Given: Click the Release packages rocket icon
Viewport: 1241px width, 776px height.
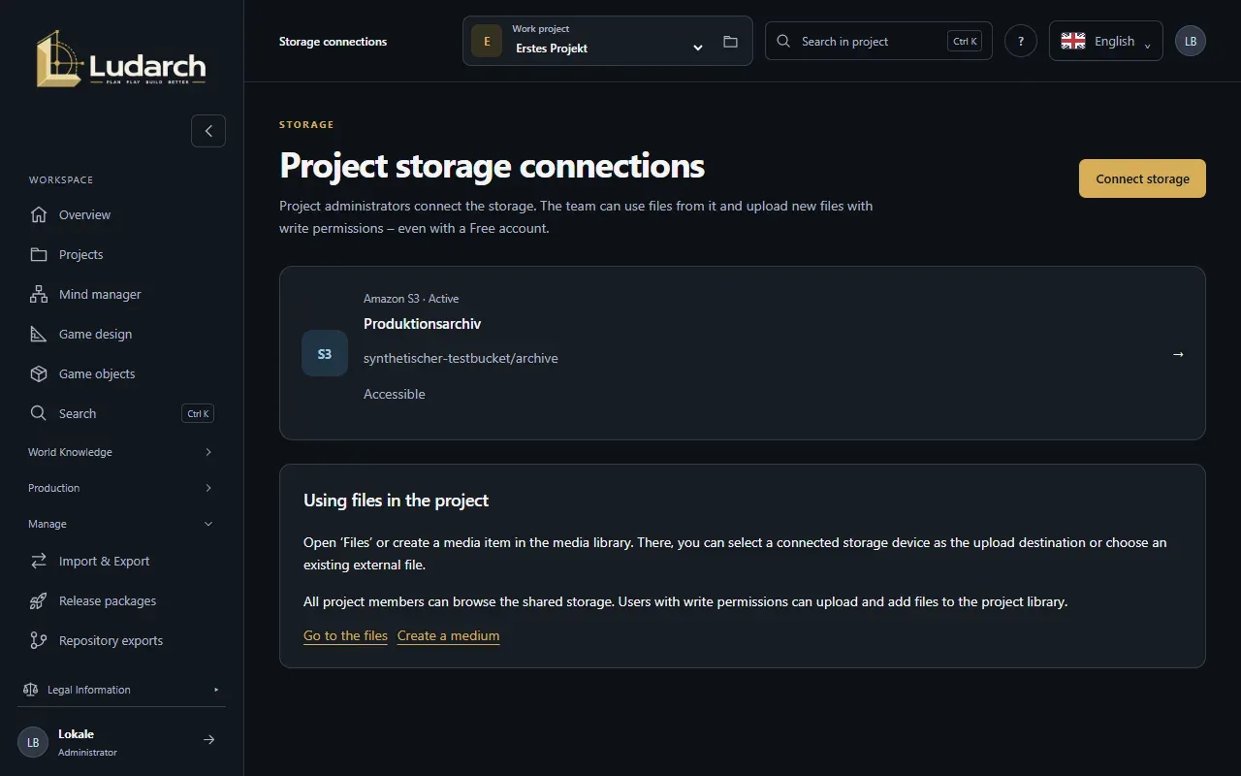Looking at the screenshot, I should pos(39,600).
